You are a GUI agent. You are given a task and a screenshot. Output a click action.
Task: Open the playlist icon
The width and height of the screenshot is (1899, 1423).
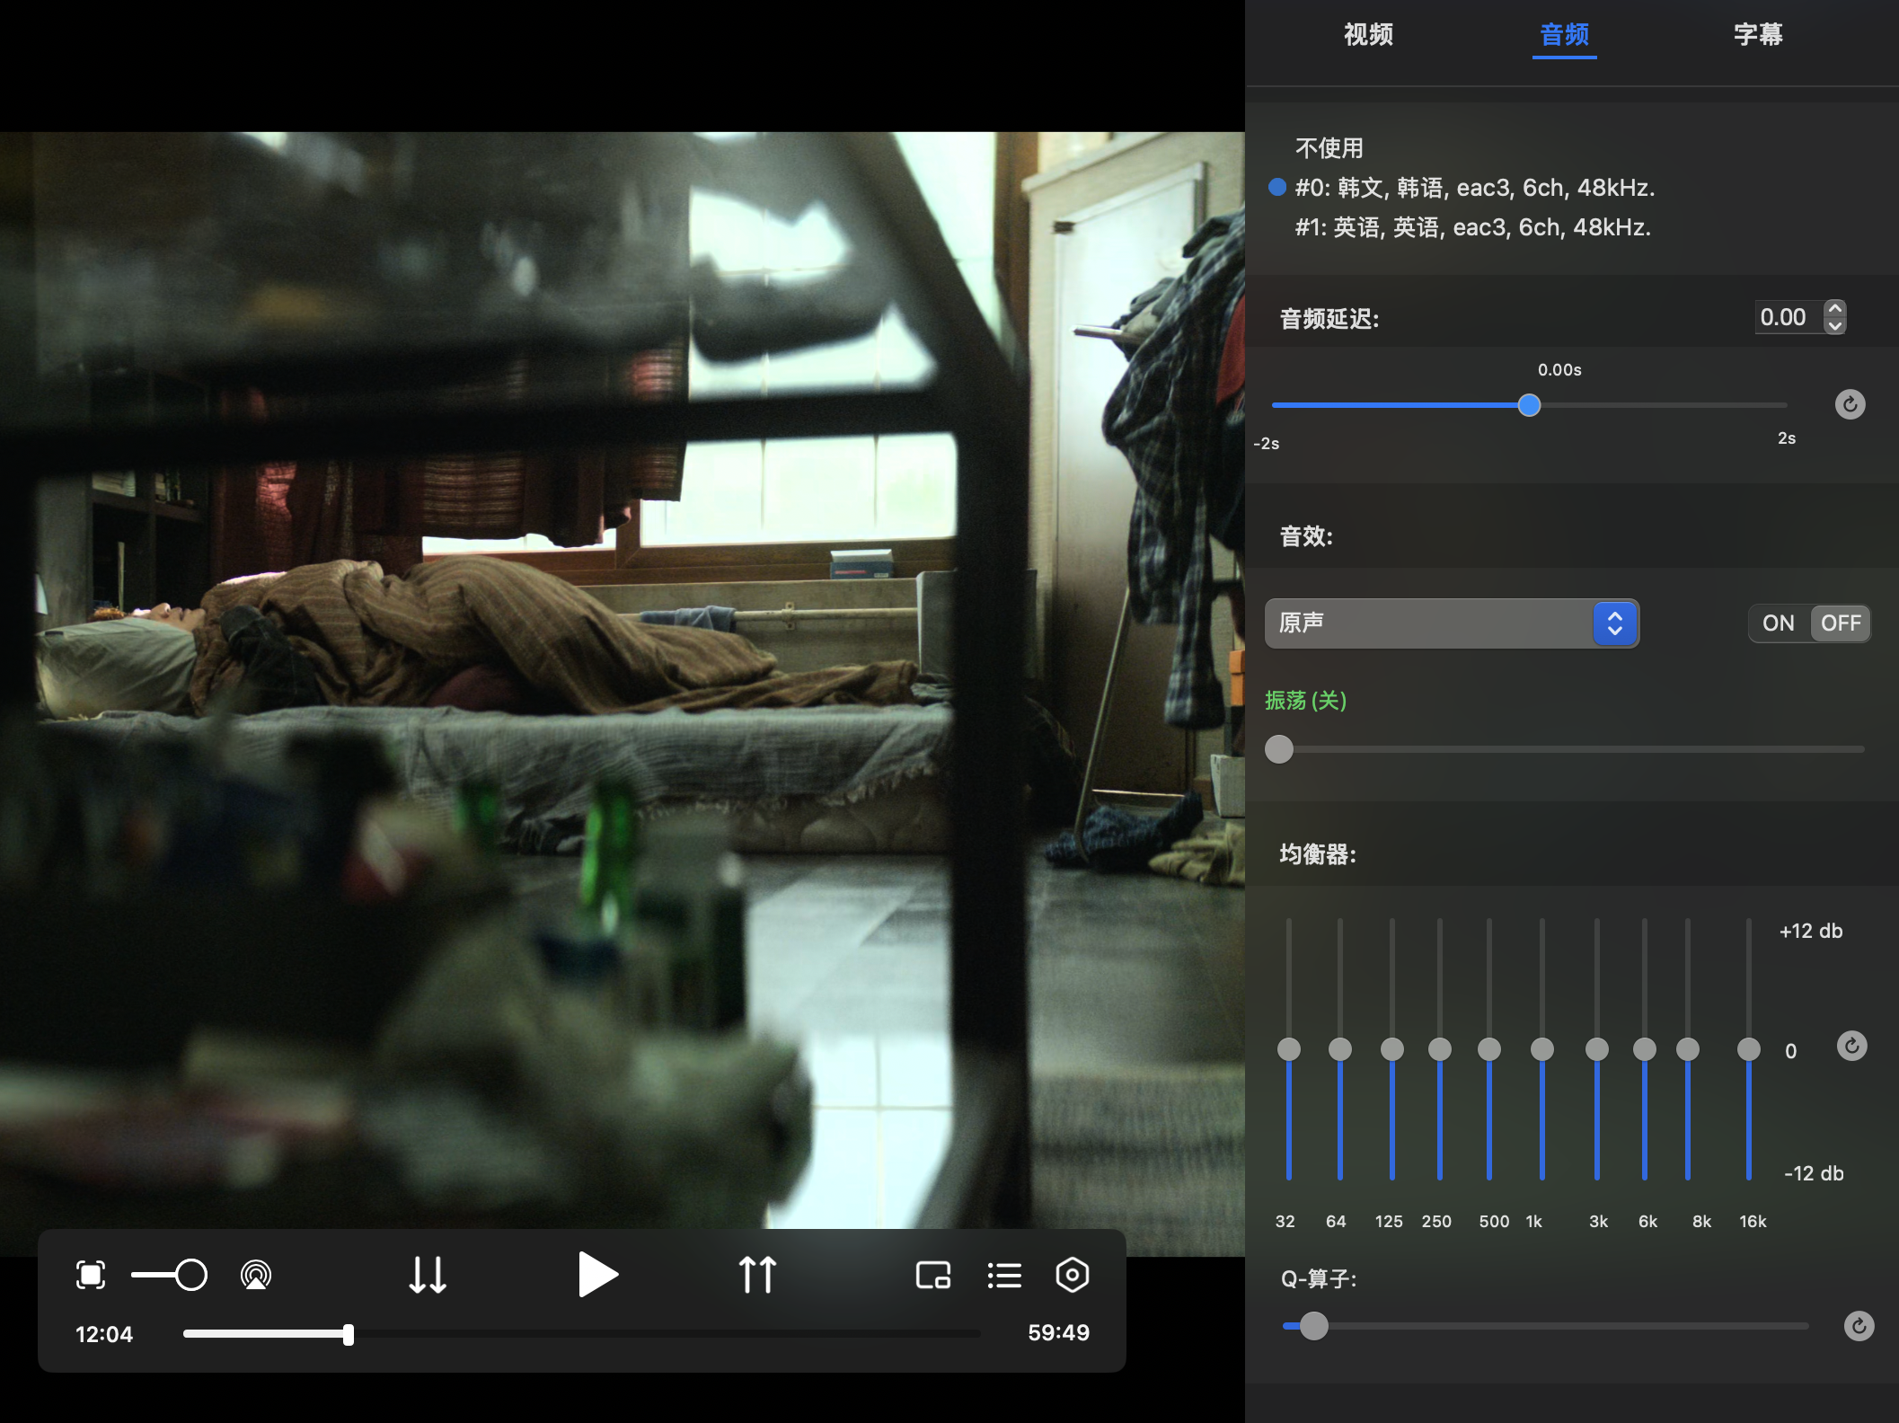tap(1004, 1275)
